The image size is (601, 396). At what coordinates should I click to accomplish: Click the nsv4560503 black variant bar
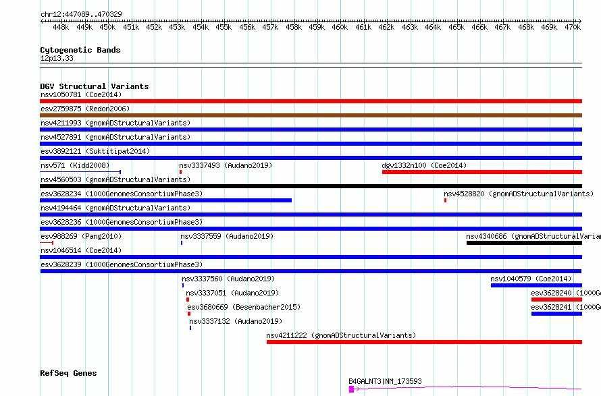(x=311, y=186)
